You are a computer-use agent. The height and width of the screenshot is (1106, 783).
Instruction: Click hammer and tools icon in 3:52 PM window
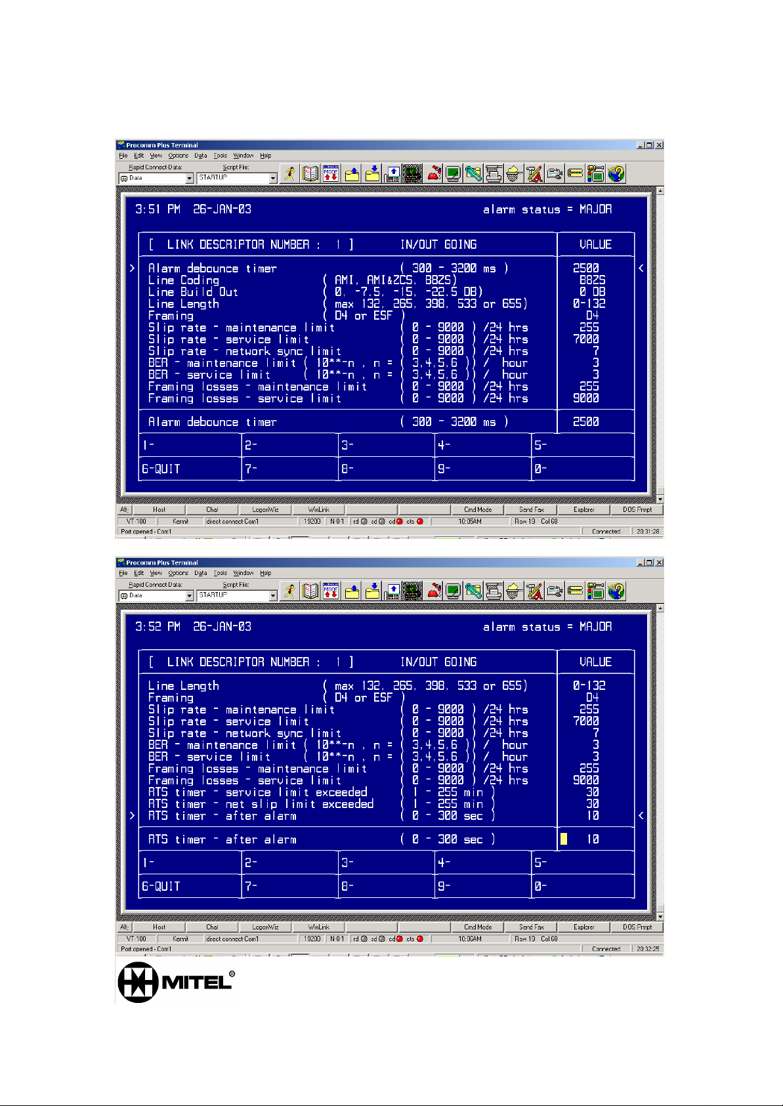tap(534, 591)
